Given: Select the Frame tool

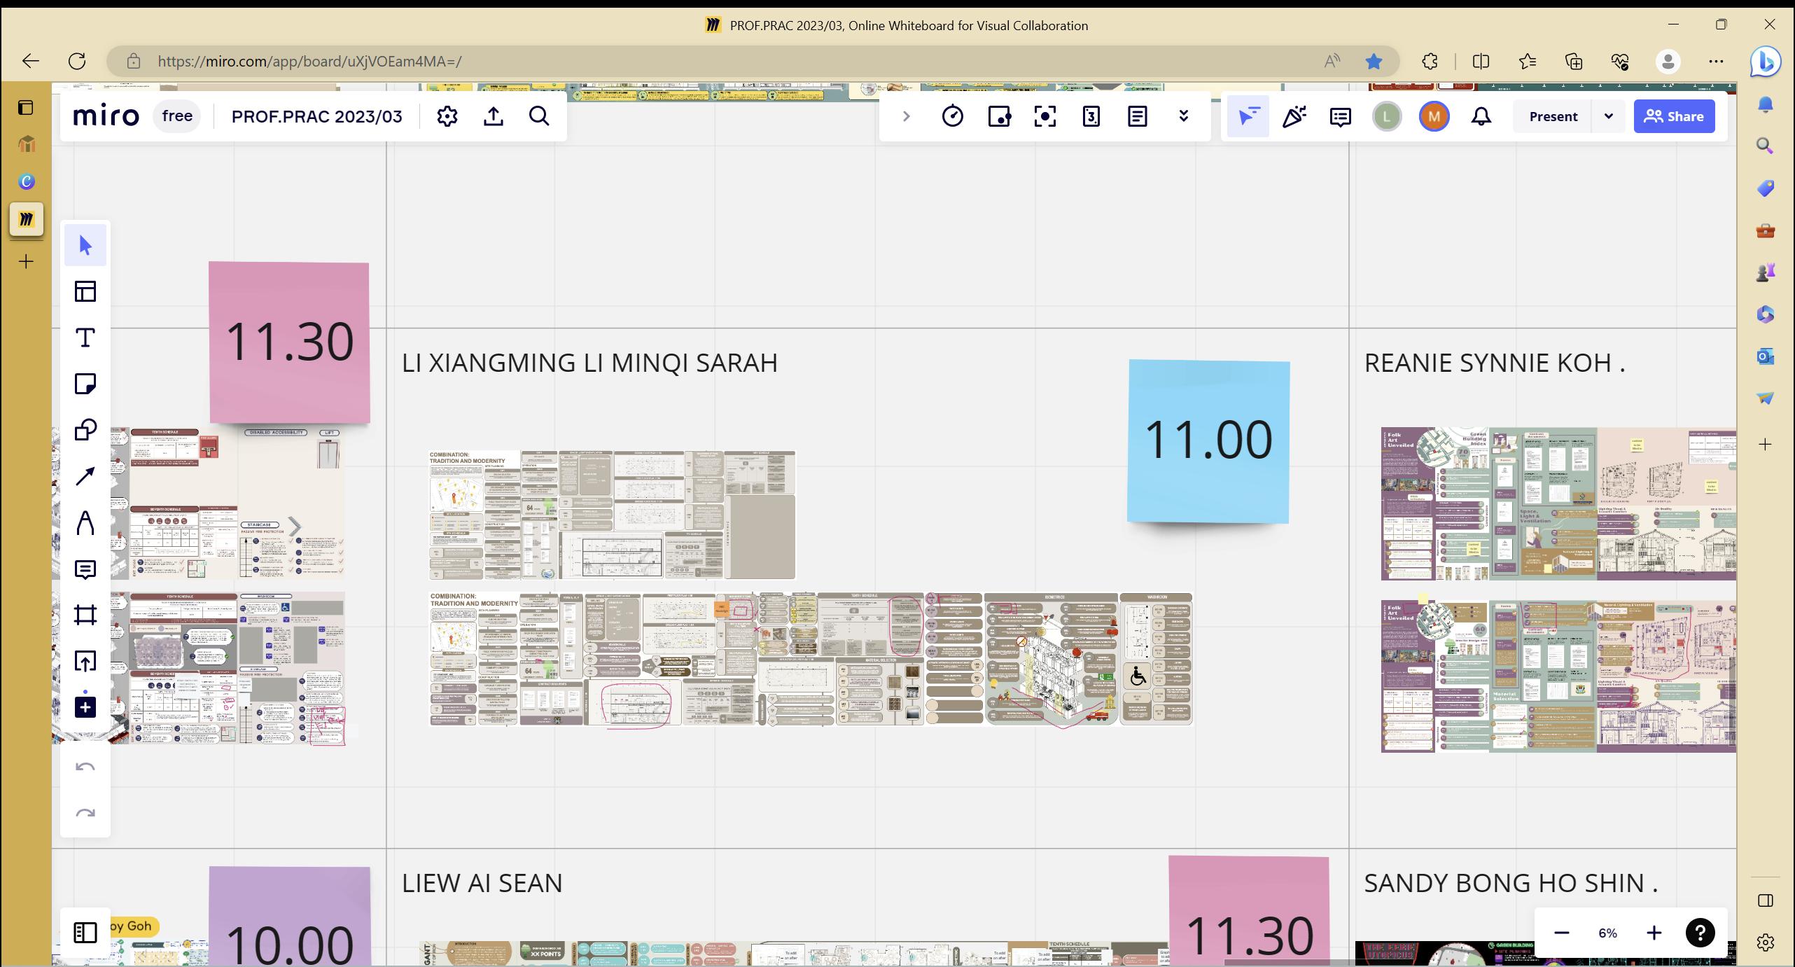Looking at the screenshot, I should click(x=85, y=615).
